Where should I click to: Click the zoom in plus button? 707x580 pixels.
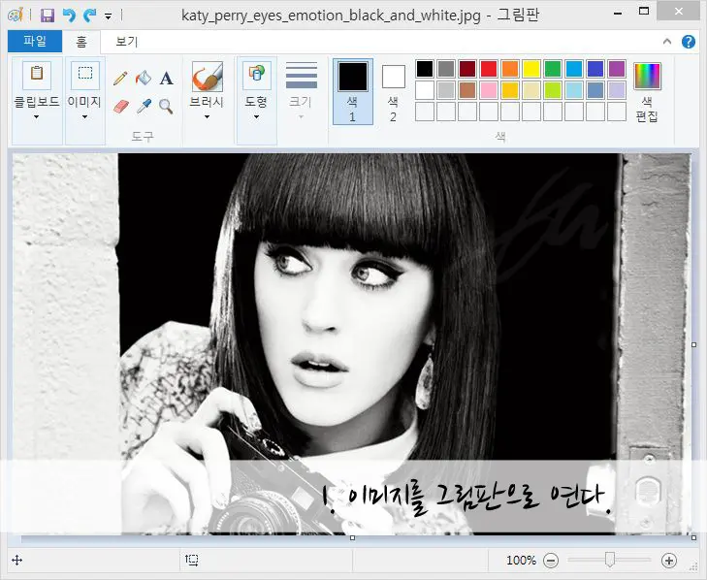[x=668, y=561]
